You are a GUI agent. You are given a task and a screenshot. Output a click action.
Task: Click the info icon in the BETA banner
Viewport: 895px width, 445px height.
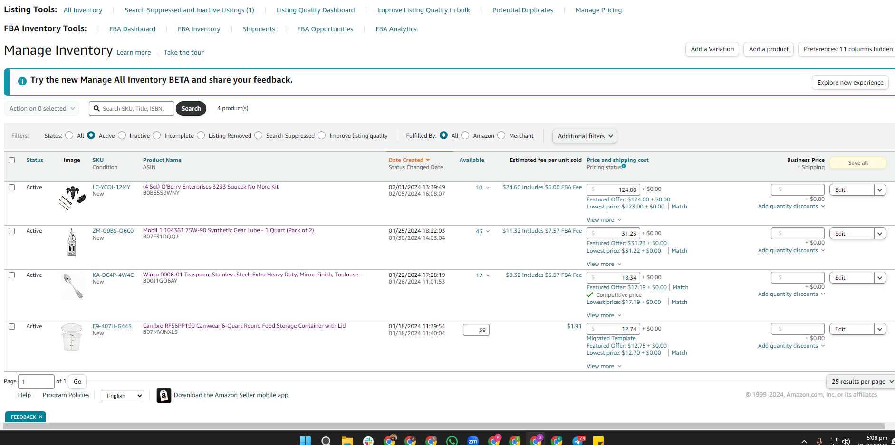pyautogui.click(x=22, y=81)
